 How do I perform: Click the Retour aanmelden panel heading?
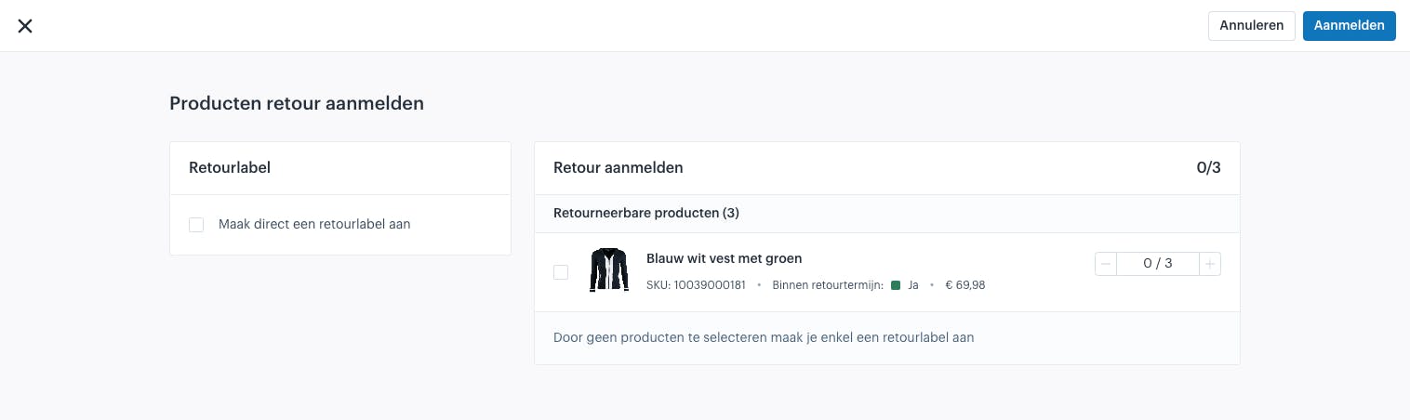click(619, 168)
